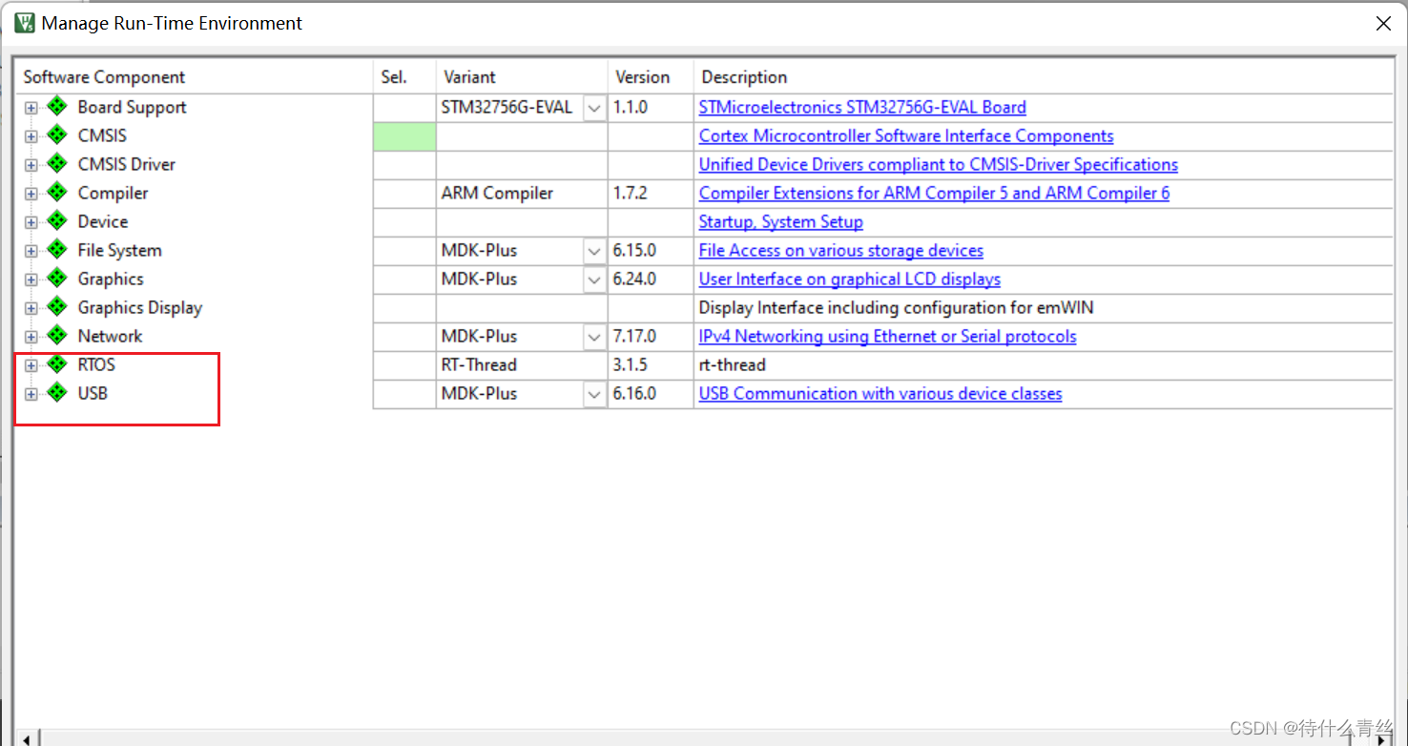Click Display Interface emWIN description text

896,307
